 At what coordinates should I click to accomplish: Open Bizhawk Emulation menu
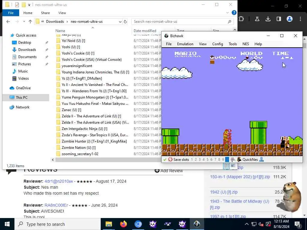coord(185,44)
